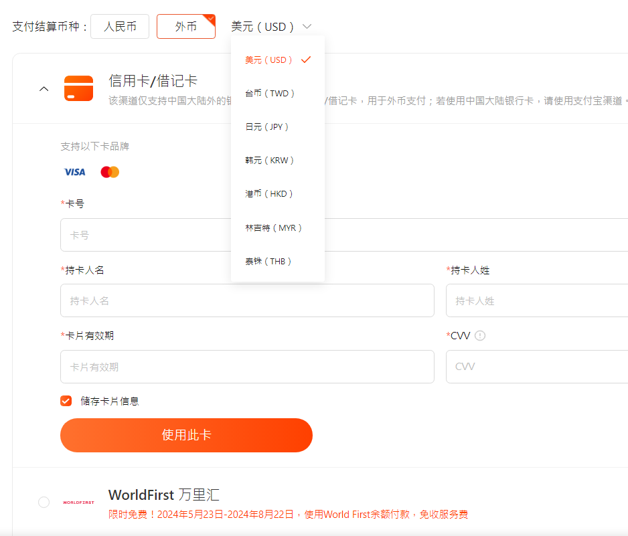Focus the 卡片有效期 input field
Image resolution: width=628 pixels, height=536 pixels.
pos(247,367)
